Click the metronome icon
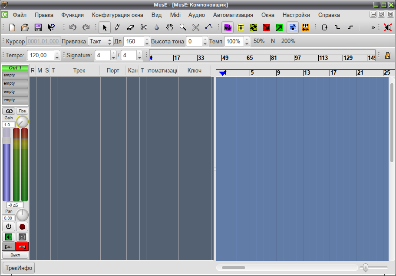396x276 pixels. [x=388, y=55]
